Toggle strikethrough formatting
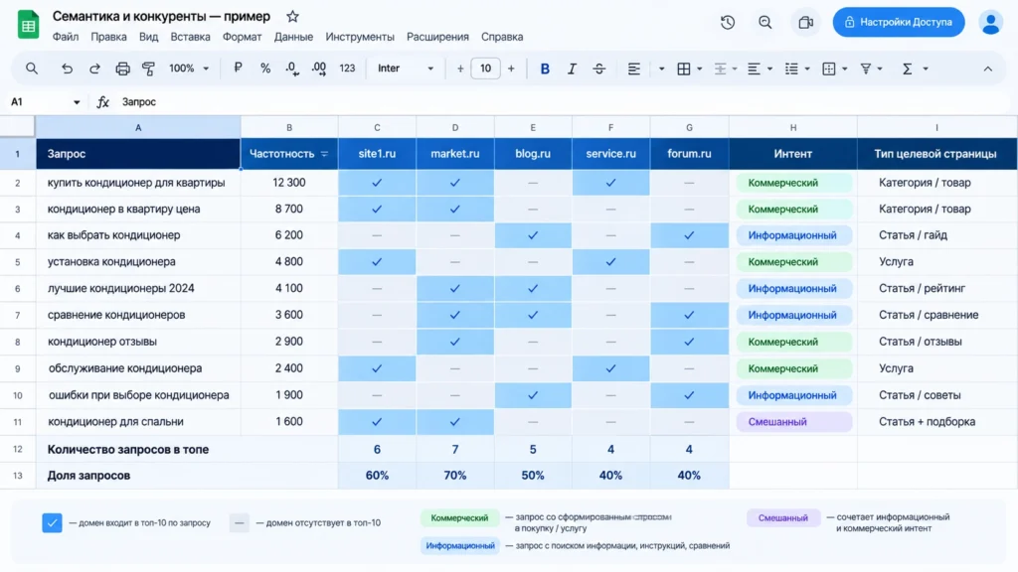The width and height of the screenshot is (1018, 572). (x=598, y=69)
